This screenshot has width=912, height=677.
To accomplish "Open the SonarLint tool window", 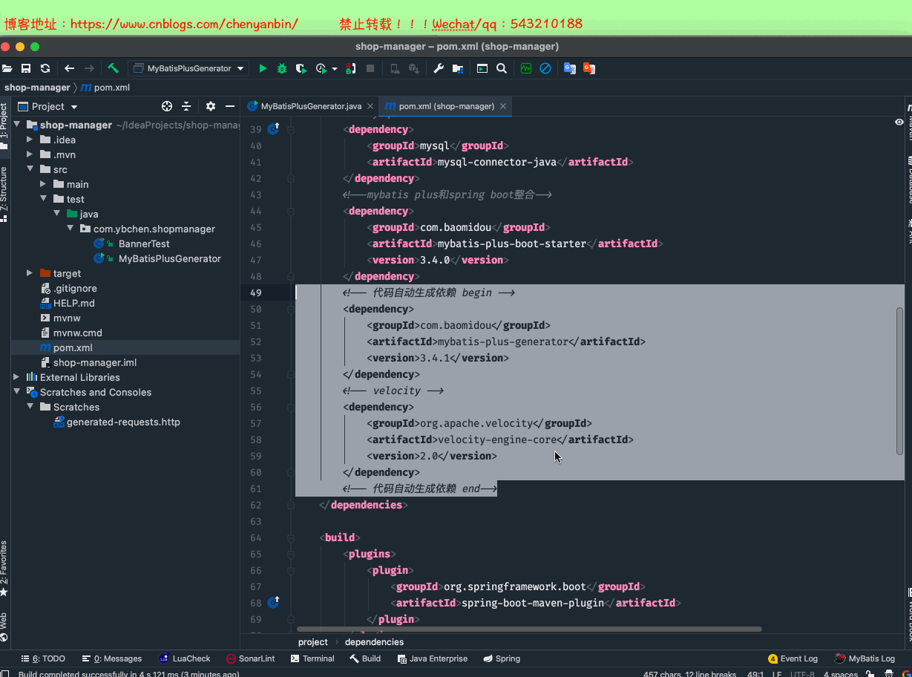I will pyautogui.click(x=251, y=658).
